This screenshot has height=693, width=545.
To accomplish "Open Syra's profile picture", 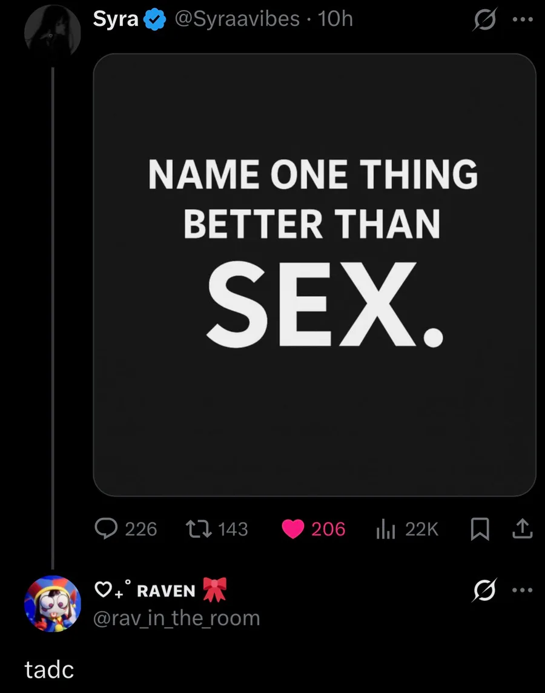I will click(53, 32).
